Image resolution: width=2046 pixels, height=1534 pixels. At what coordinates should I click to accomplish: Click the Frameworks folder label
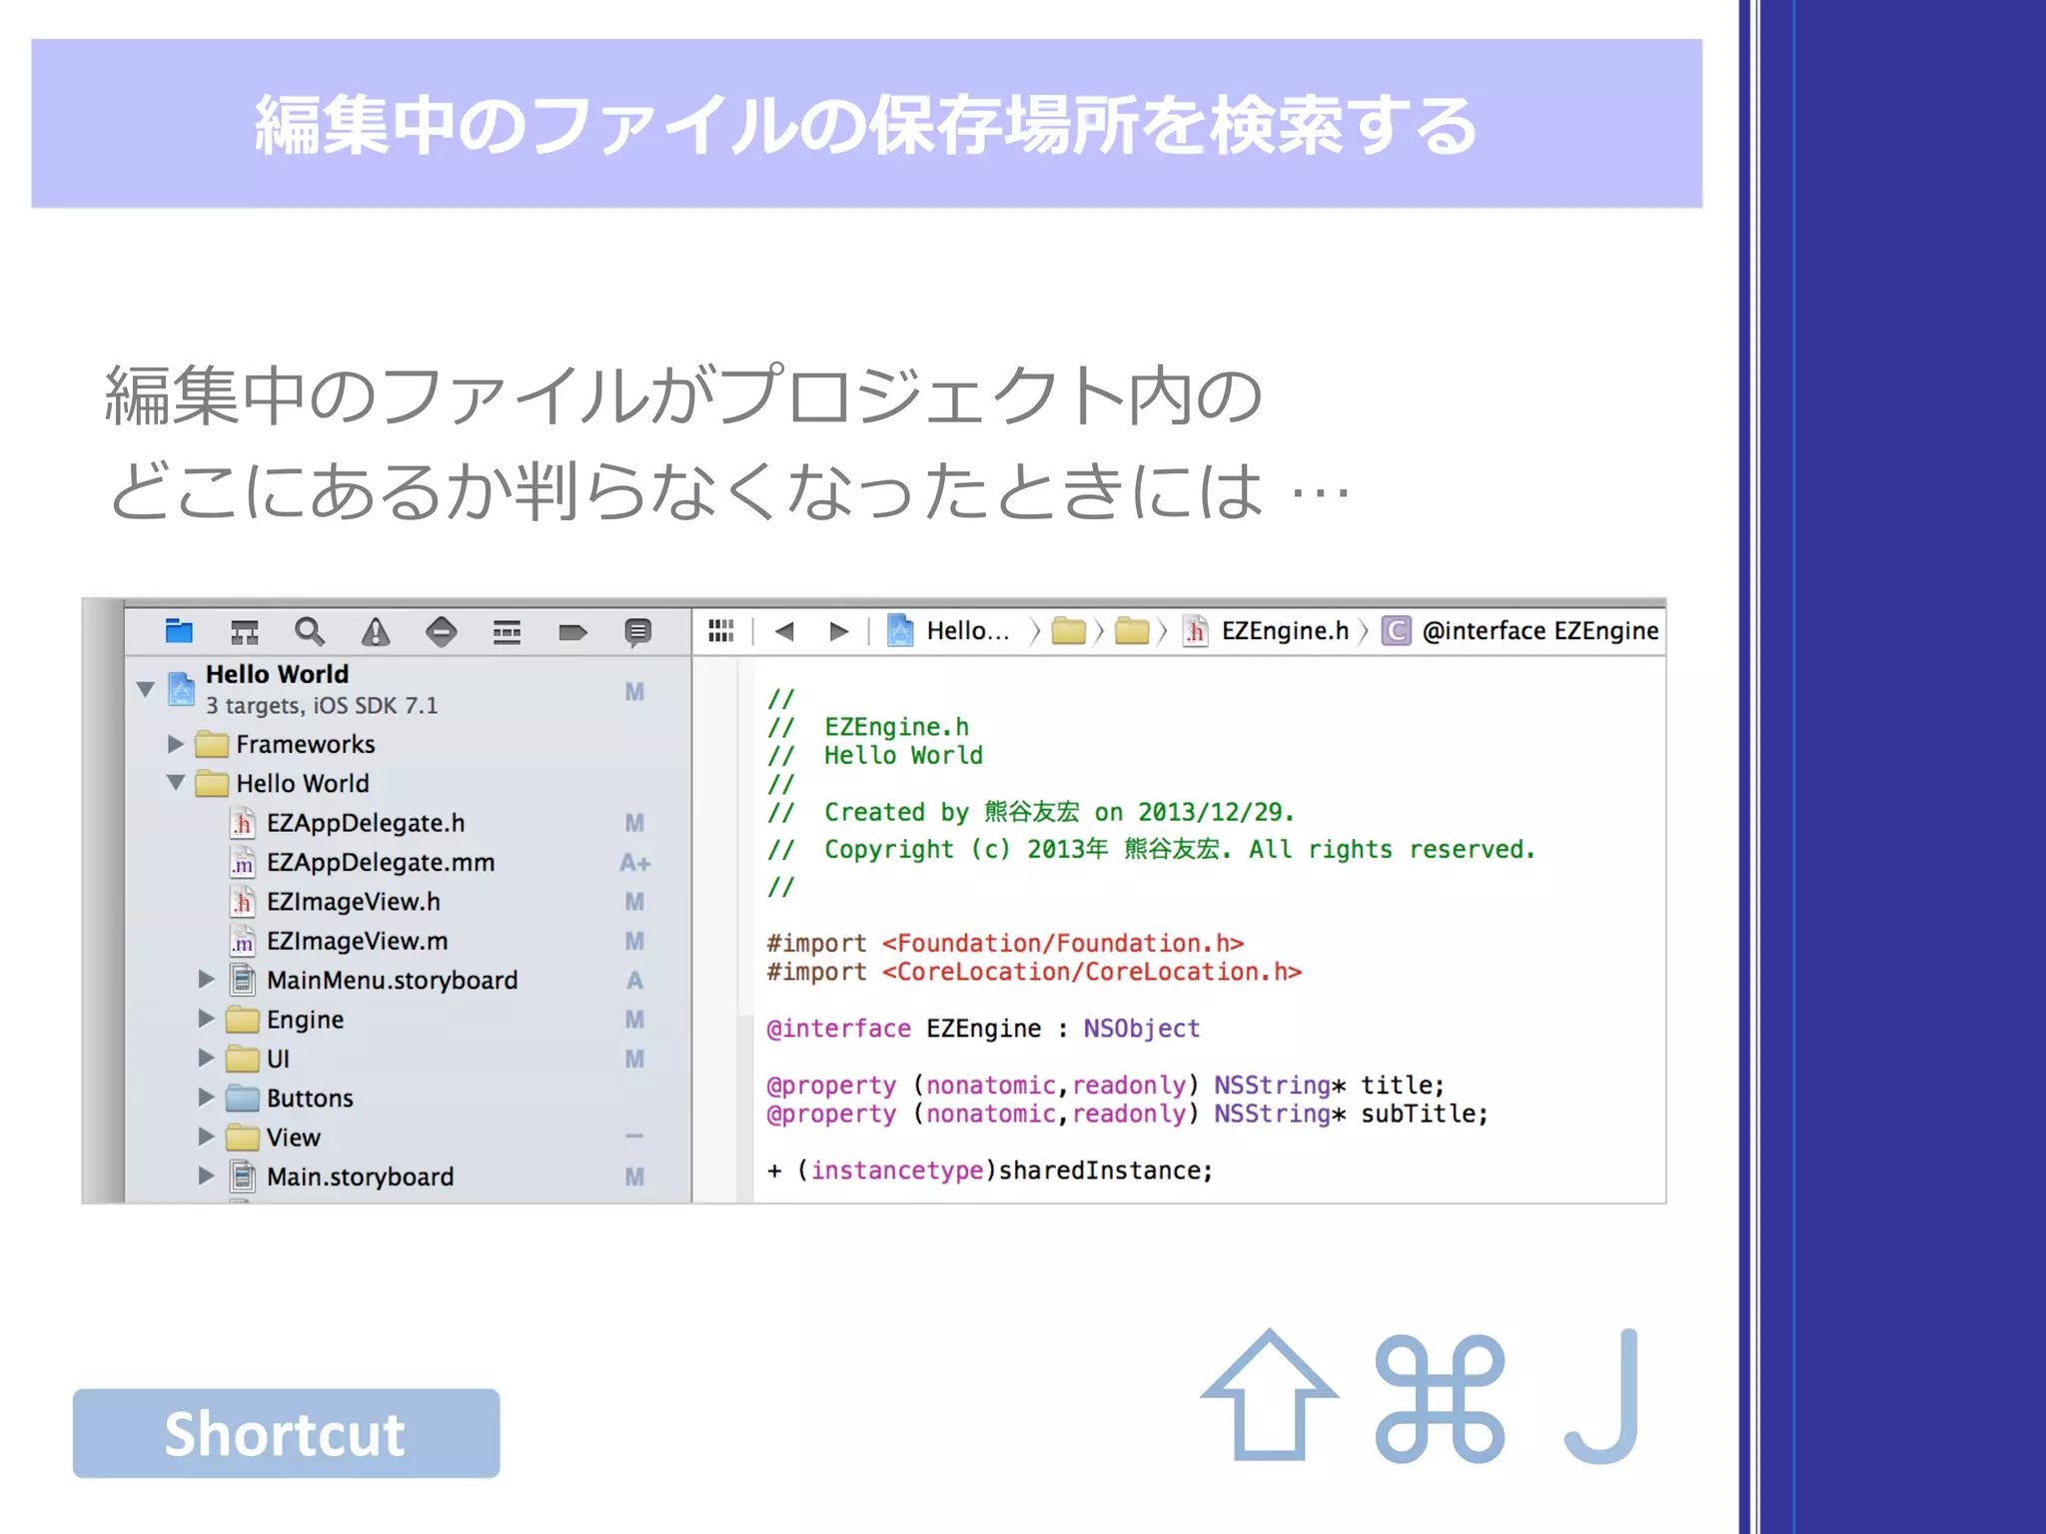click(x=306, y=744)
